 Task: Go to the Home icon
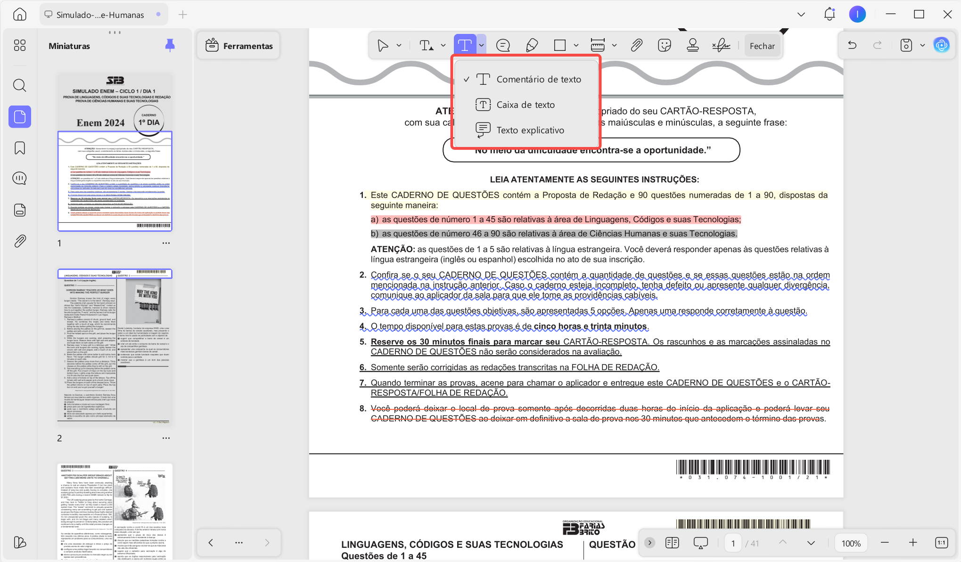click(x=20, y=15)
